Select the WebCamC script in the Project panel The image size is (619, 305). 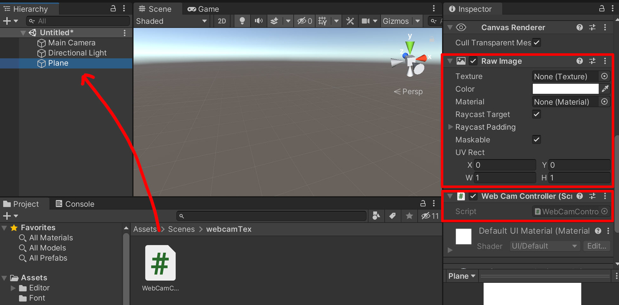pos(160,263)
